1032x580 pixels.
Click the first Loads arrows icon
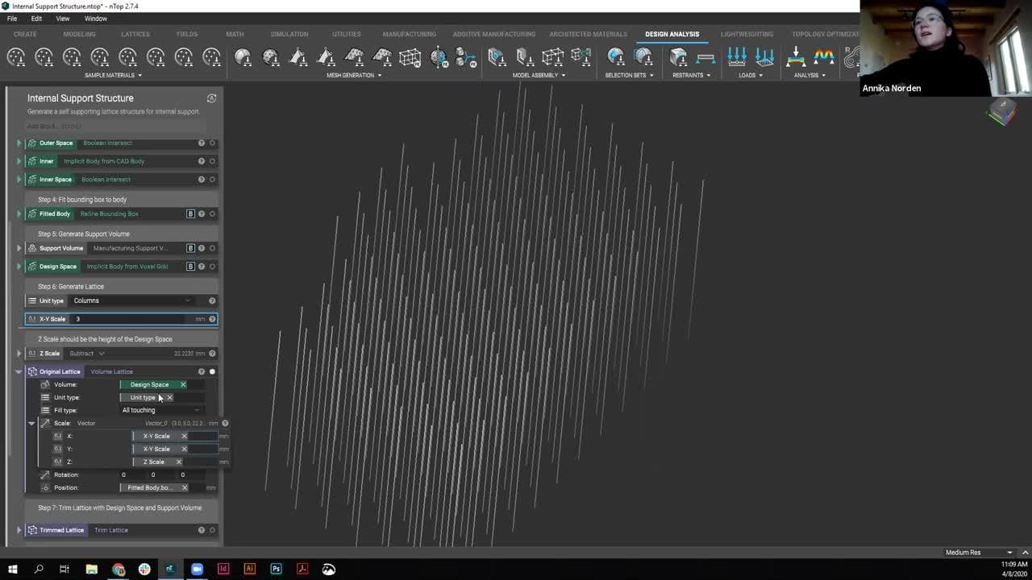click(x=736, y=57)
